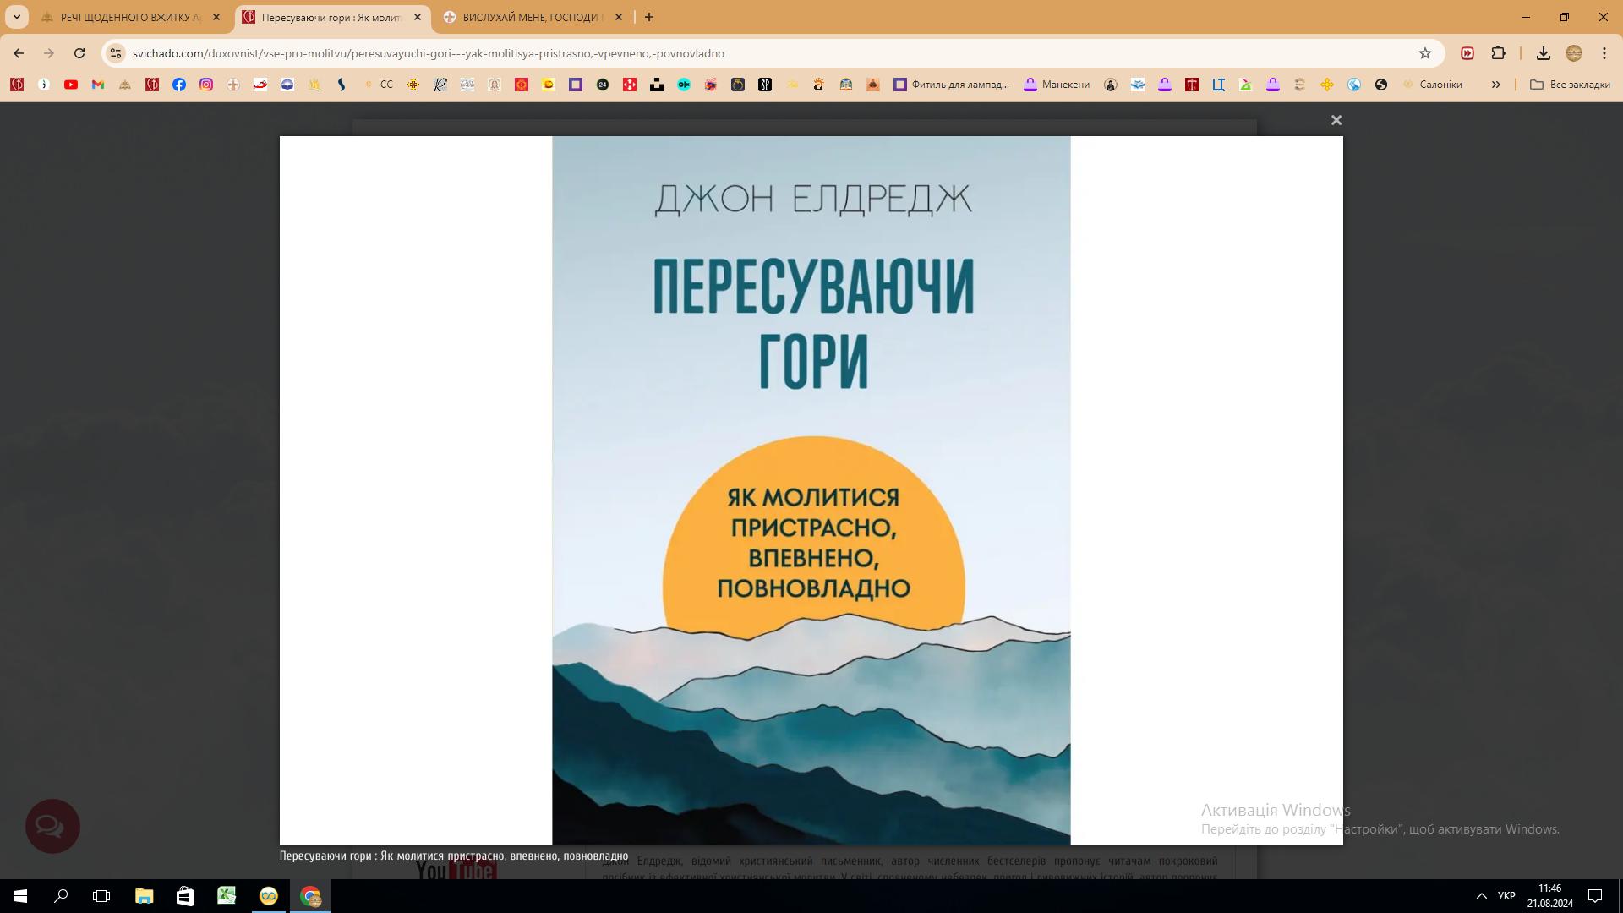Open the Chrome extensions puzzle icon
Image resolution: width=1623 pixels, height=913 pixels.
(1498, 53)
